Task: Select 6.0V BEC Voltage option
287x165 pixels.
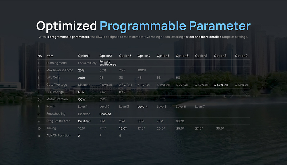Action: pyautogui.click(x=81, y=92)
